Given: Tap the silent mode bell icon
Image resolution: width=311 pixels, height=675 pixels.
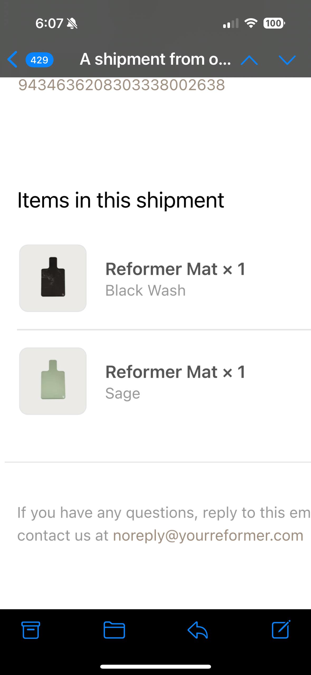Looking at the screenshot, I should [72, 24].
